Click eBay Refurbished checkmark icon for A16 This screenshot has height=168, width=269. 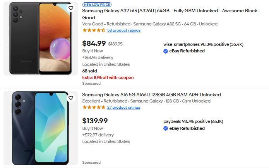click(x=166, y=128)
